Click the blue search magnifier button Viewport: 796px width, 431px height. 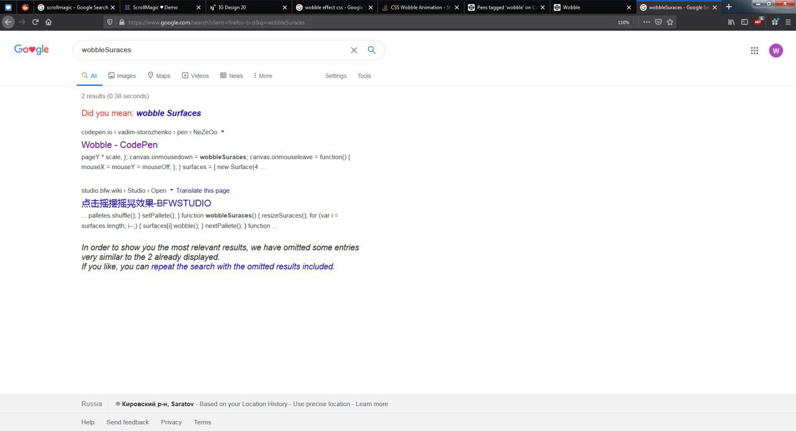[x=372, y=50]
